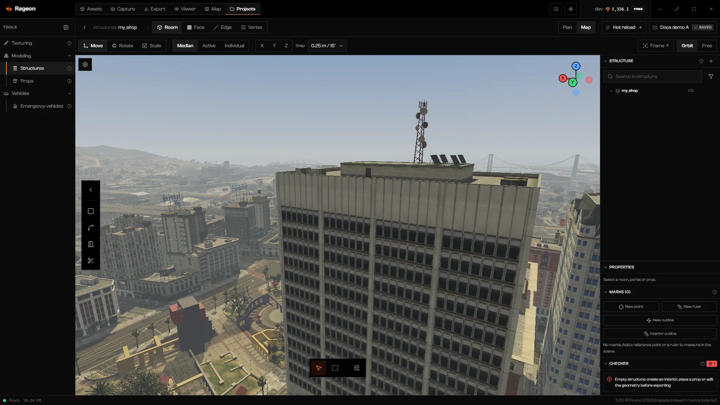
Task: Go back from structures breadcrumb
Action: coord(84,27)
